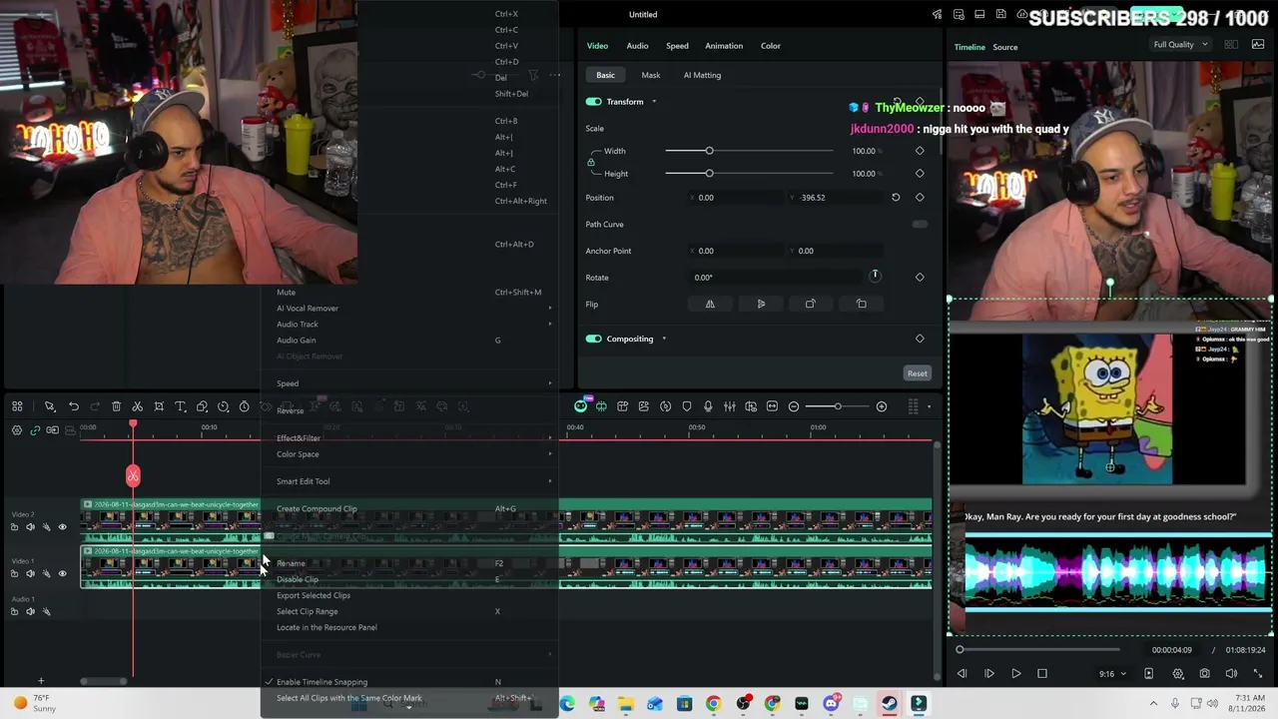Enable the Path Curve toggle
The image size is (1278, 719).
(920, 225)
